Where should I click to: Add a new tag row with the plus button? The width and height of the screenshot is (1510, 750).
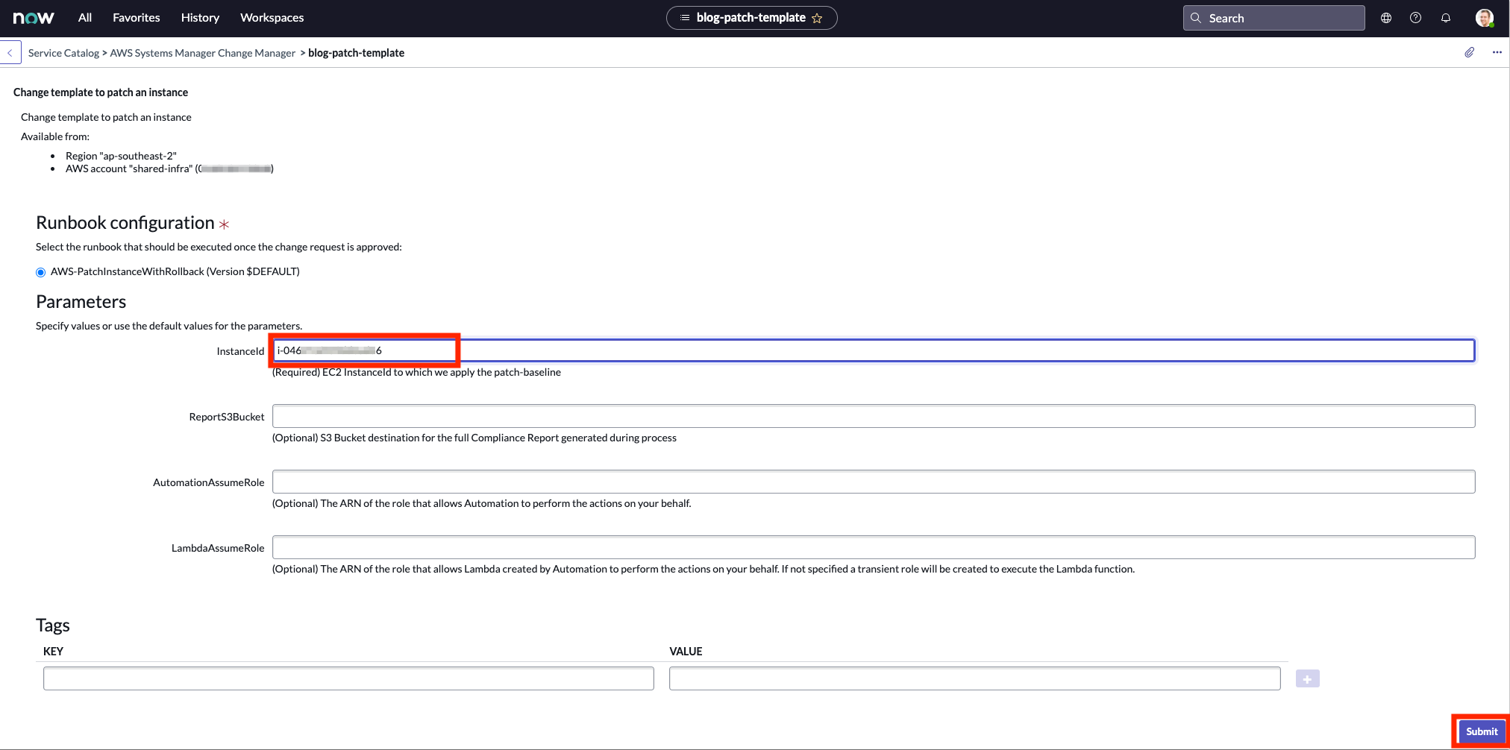(x=1307, y=678)
